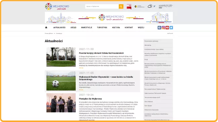Open the Instagram social icon
Image resolution: width=218 pixels, height=122 pixels.
[x=163, y=27]
